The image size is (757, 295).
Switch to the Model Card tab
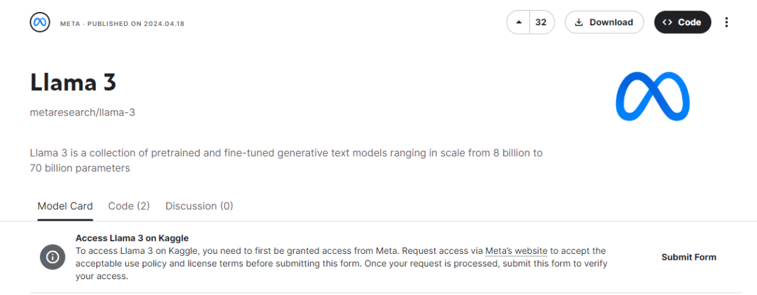tap(65, 206)
